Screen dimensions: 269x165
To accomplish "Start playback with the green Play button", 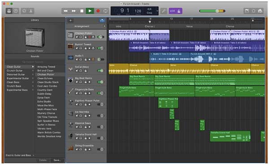I will pos(90,11).
